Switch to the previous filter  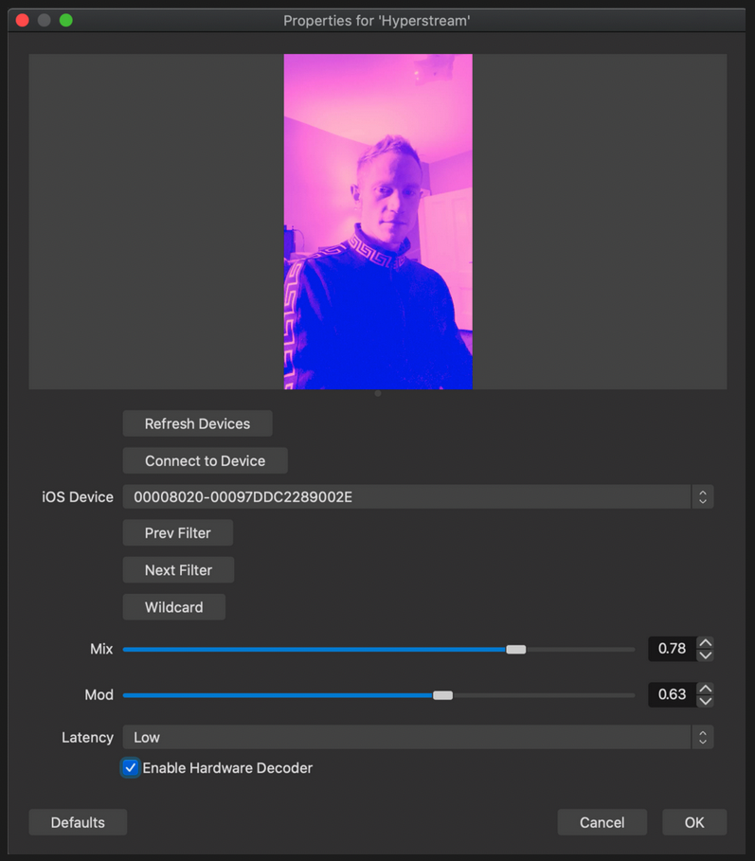point(177,533)
